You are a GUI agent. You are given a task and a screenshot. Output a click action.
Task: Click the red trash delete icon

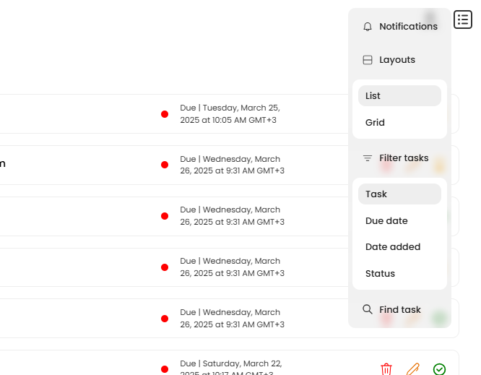click(386, 369)
